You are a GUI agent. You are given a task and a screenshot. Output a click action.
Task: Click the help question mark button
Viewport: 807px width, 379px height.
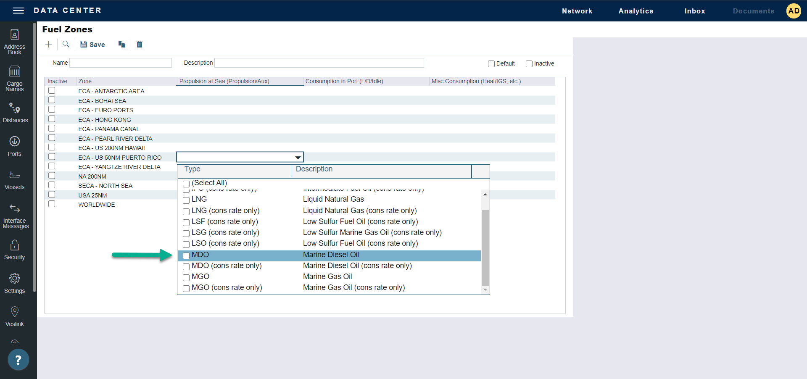(x=18, y=360)
